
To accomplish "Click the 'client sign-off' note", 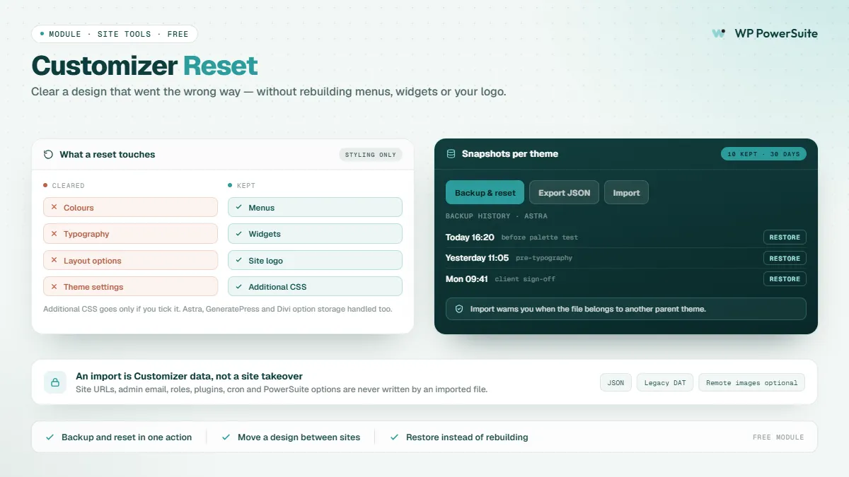I will tap(525, 278).
